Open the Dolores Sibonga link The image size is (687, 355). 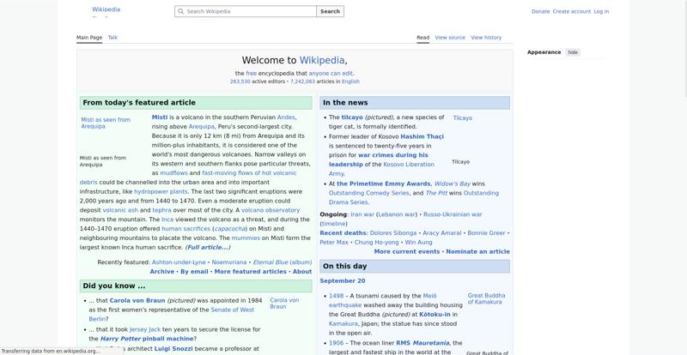[x=393, y=233]
